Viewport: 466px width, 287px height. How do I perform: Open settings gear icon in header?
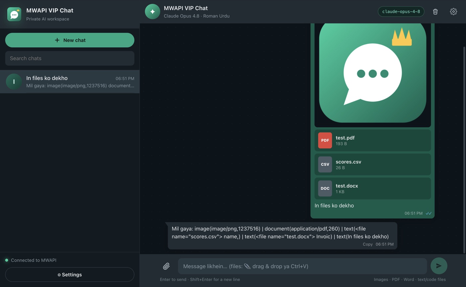pyautogui.click(x=453, y=12)
